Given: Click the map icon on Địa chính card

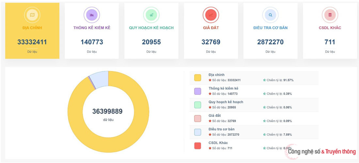Looking at the screenshot, I should tap(32, 15).
